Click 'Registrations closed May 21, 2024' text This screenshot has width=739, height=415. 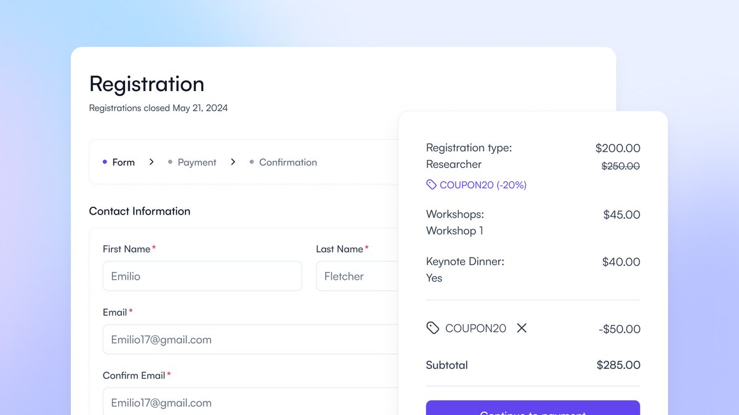click(x=158, y=108)
